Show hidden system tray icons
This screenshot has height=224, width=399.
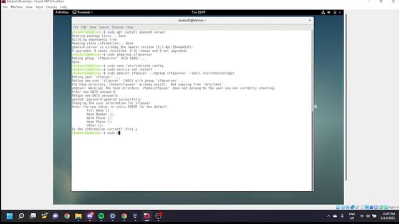tap(329, 216)
